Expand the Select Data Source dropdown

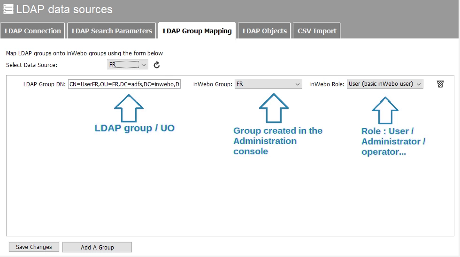click(x=127, y=65)
